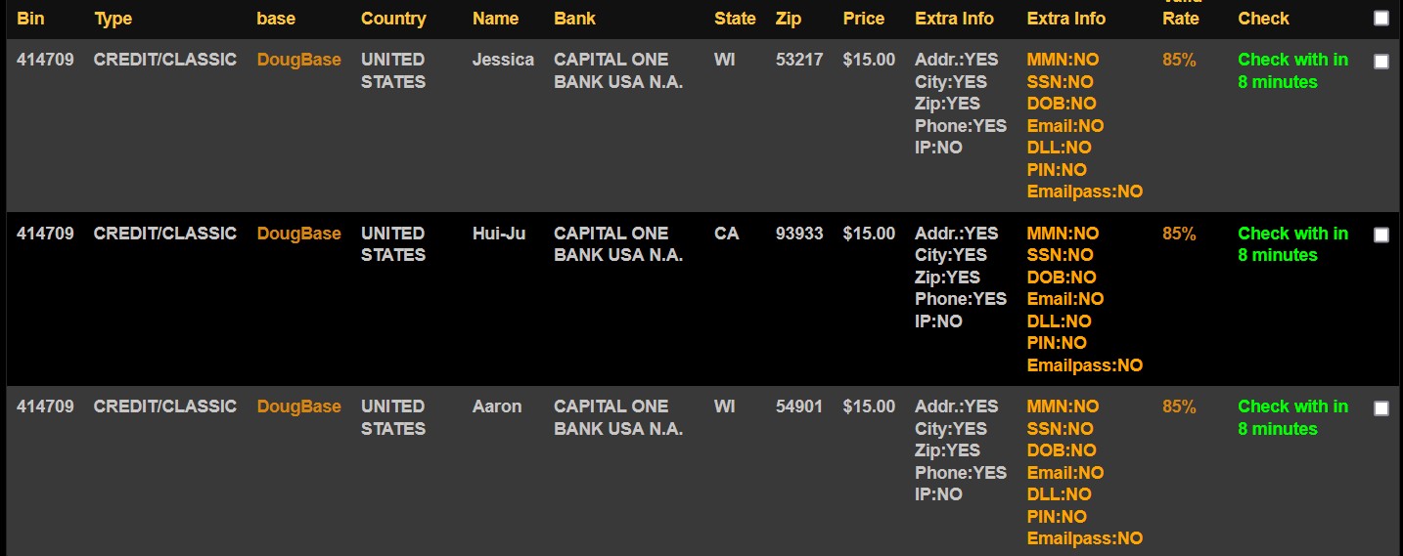
Task: Open the DougBase link in the CA row
Action: (x=298, y=234)
